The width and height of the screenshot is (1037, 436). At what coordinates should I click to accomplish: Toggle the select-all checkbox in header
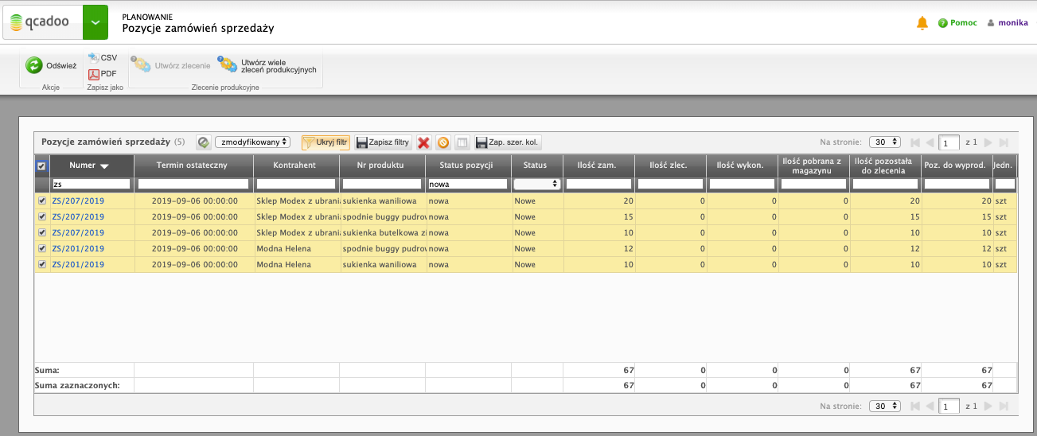coord(42,166)
